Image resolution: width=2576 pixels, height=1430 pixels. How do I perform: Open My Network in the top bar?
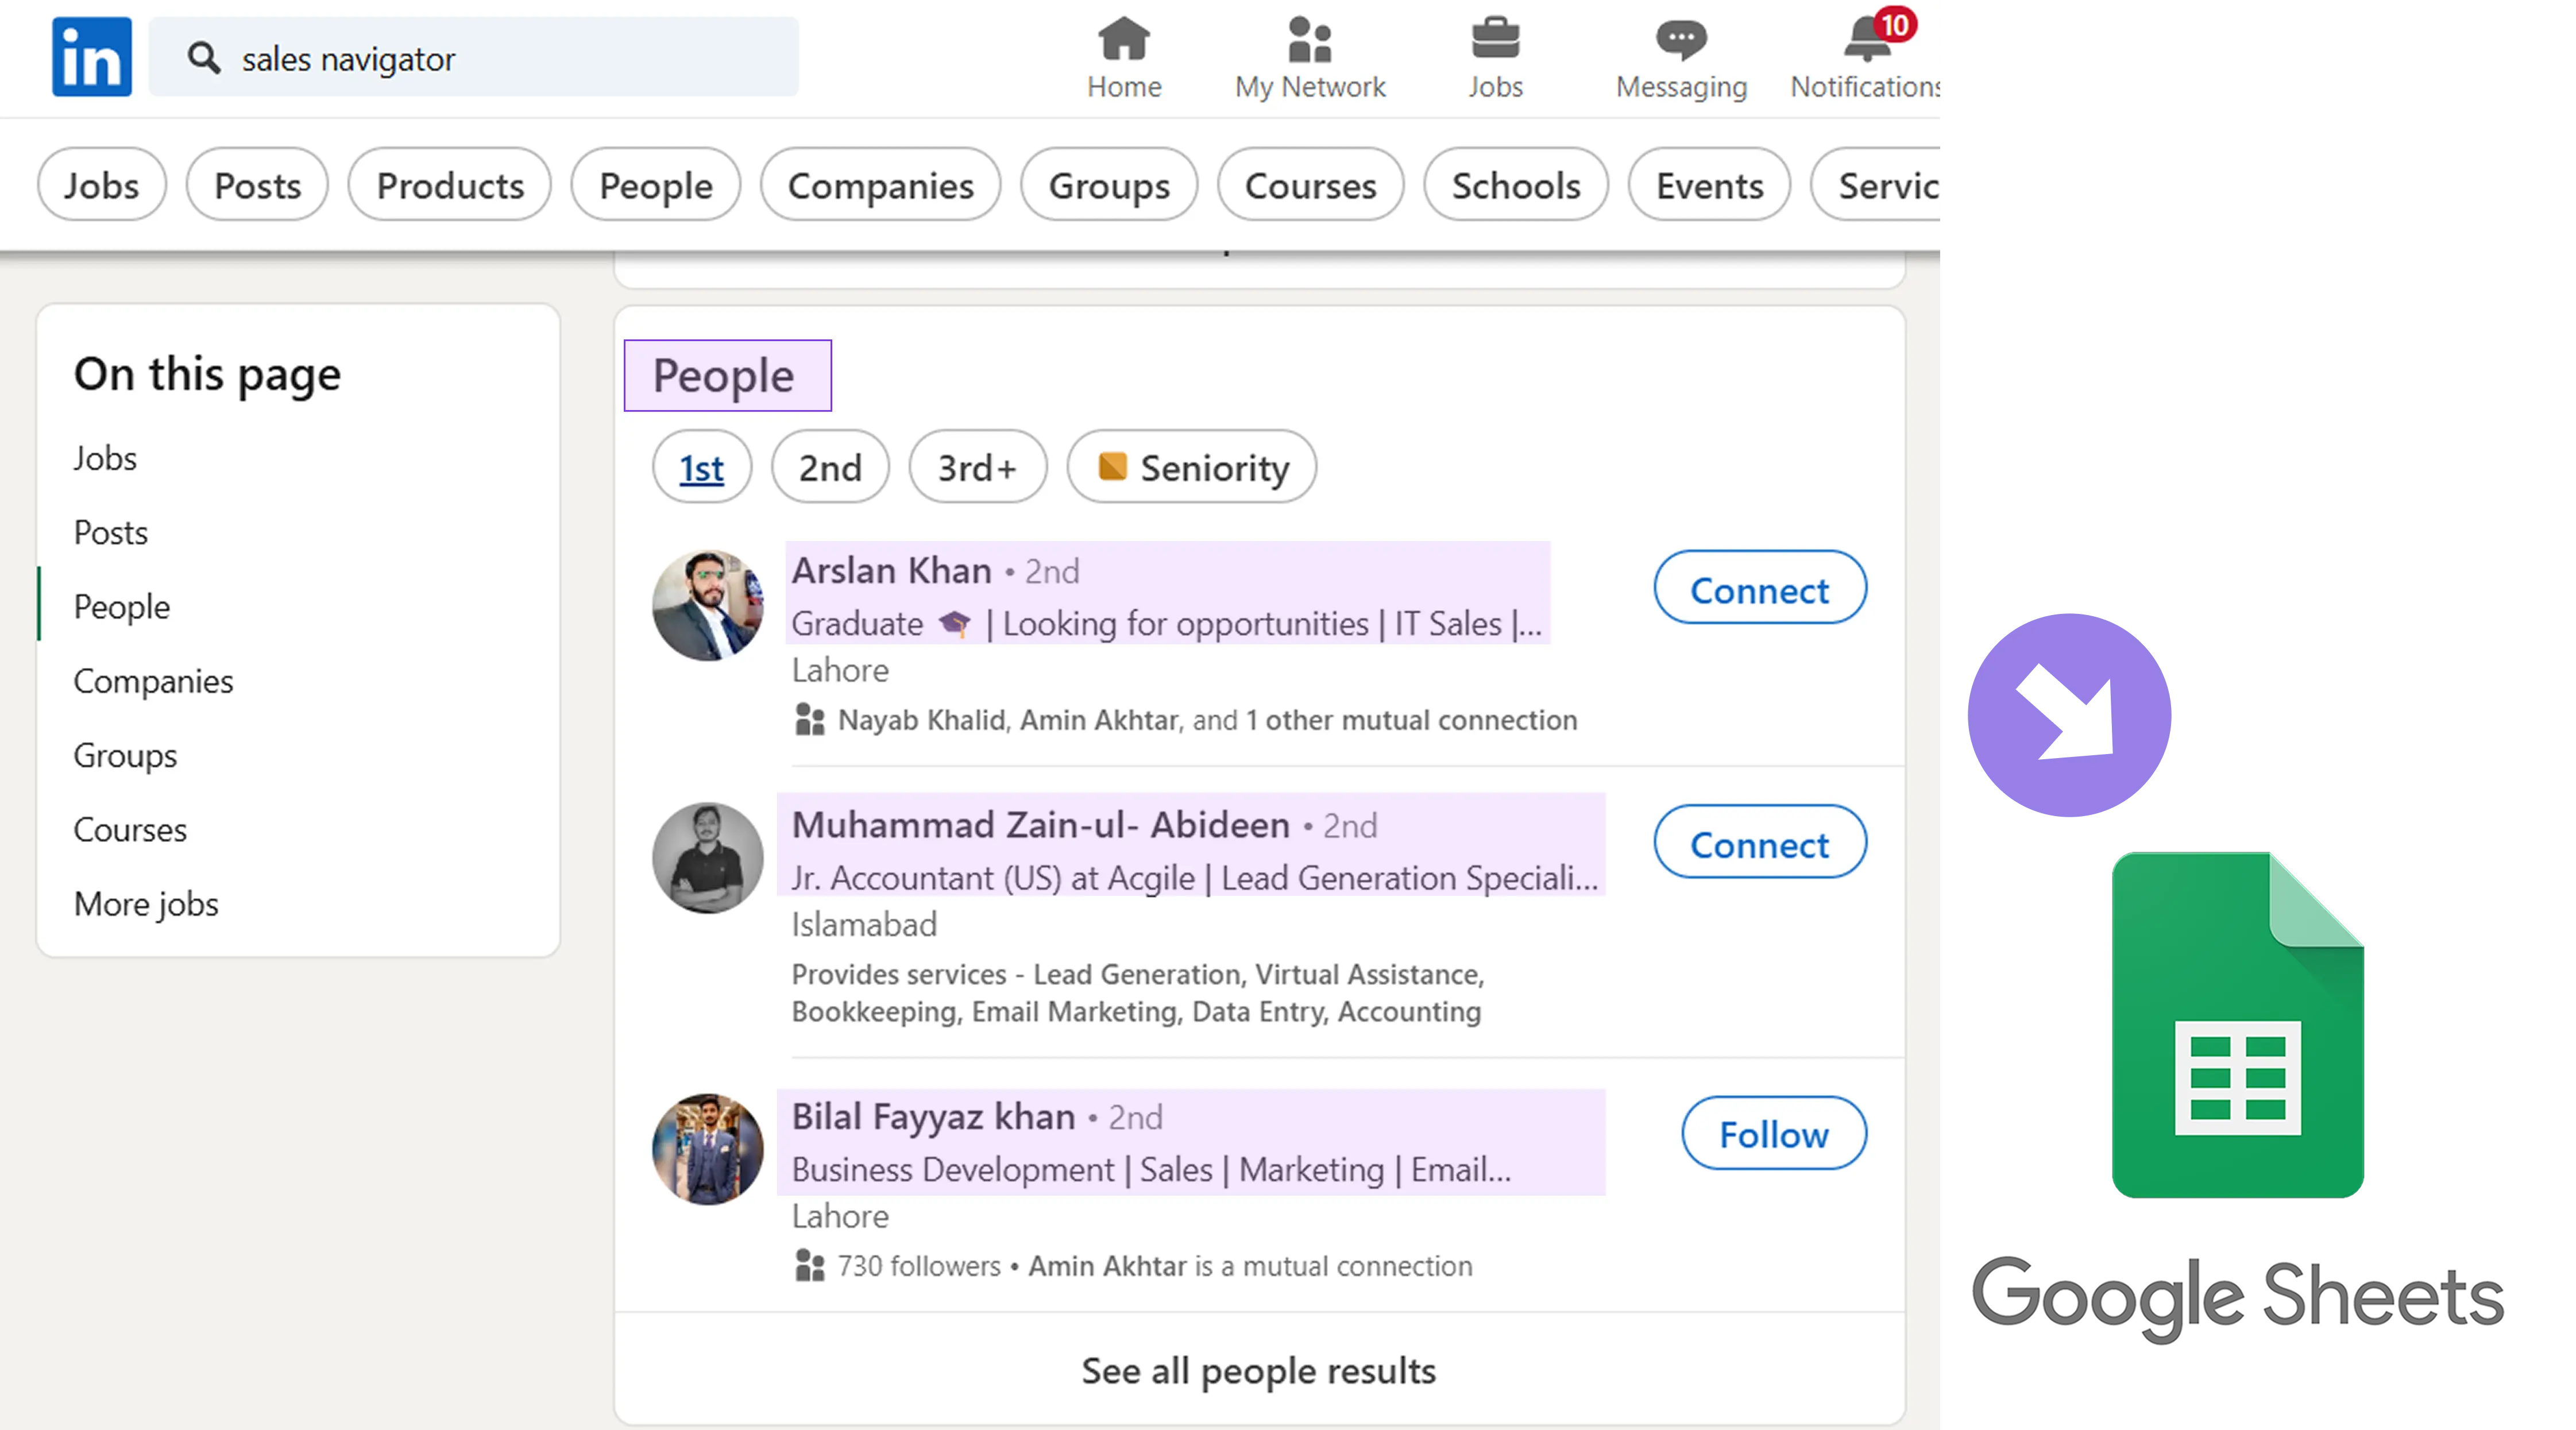tap(1310, 59)
